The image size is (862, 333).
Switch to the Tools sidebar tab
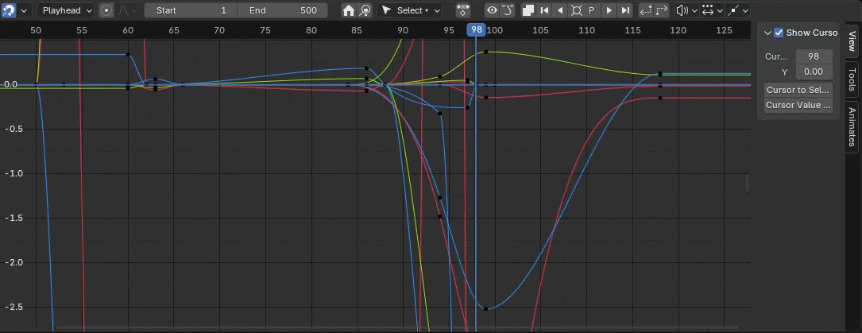[x=852, y=79]
